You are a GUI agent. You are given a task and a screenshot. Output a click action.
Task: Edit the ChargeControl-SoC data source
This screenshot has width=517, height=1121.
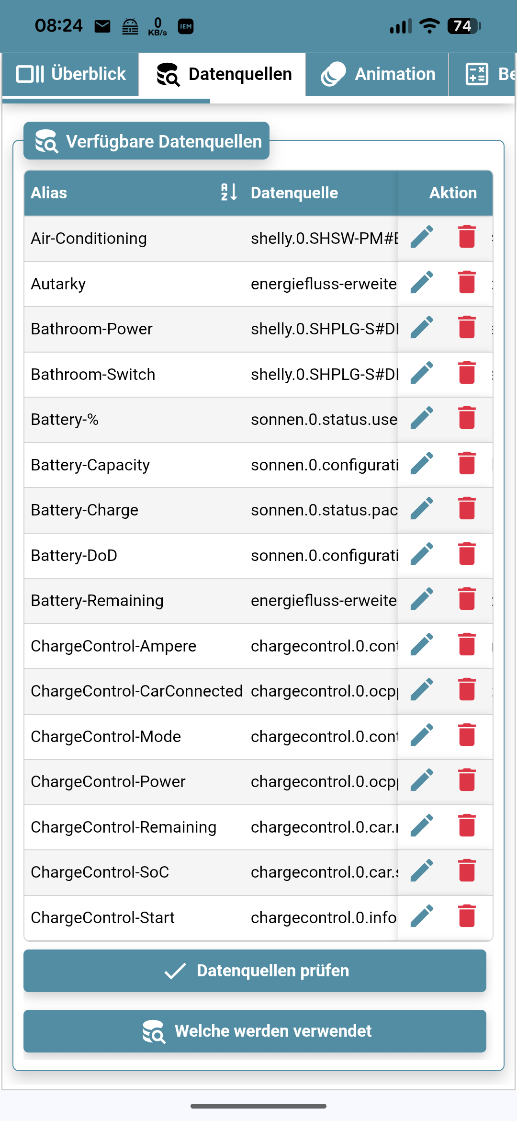click(x=422, y=871)
